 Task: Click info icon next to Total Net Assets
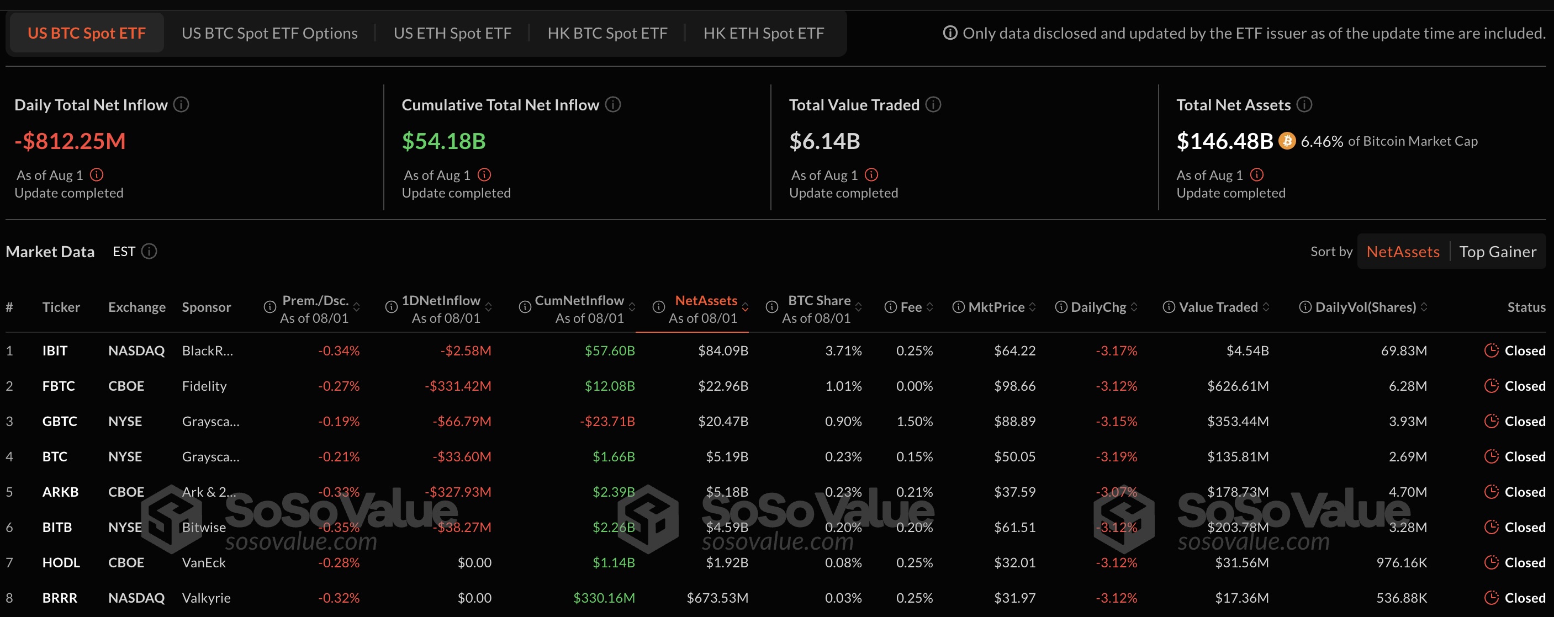[x=1304, y=105]
